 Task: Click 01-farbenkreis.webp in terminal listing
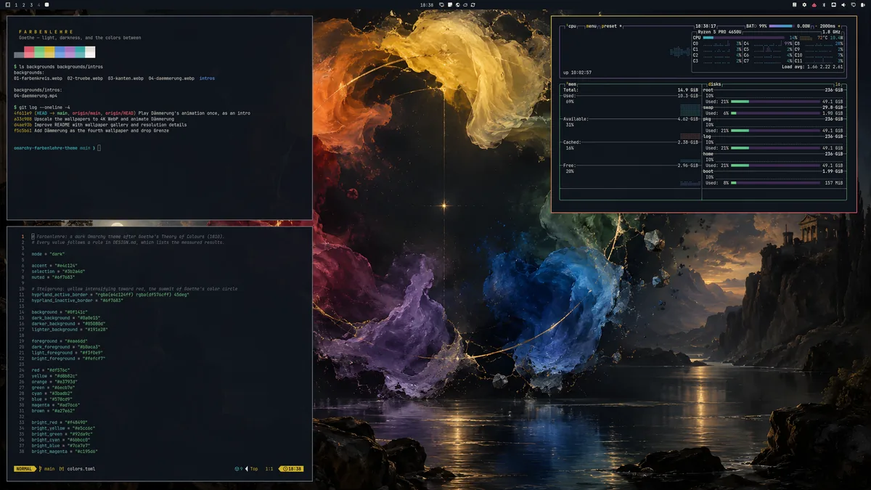38,78
